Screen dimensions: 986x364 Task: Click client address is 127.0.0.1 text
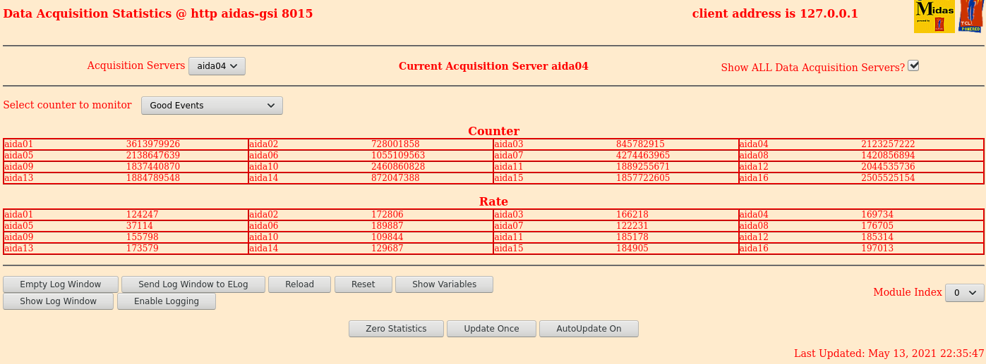tap(775, 13)
